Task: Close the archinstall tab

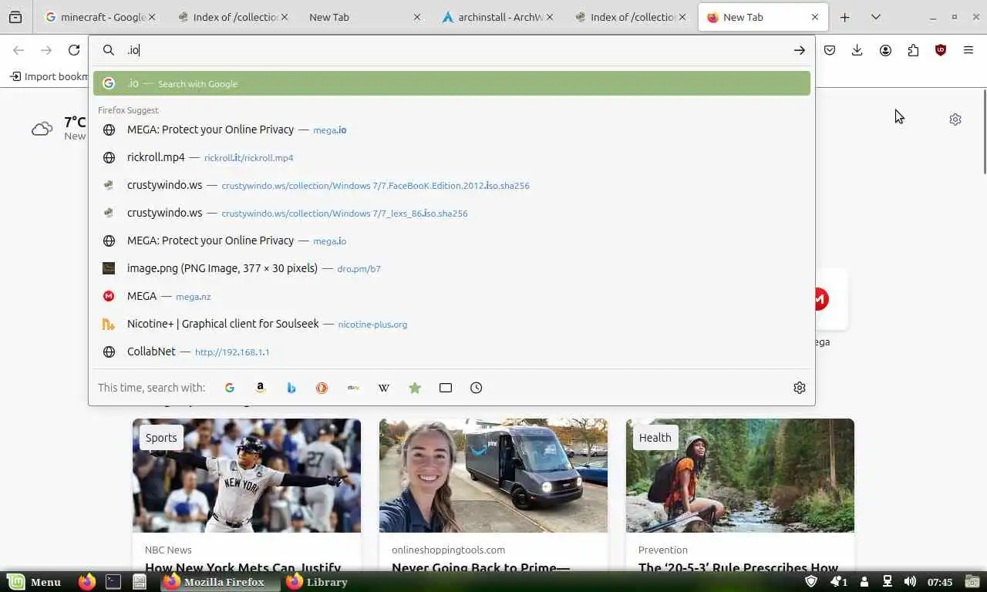Action: 550,17
